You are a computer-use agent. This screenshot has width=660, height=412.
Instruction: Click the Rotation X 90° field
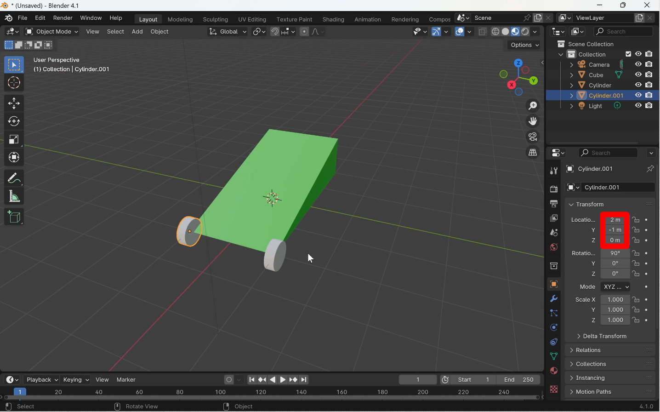tap(615, 254)
